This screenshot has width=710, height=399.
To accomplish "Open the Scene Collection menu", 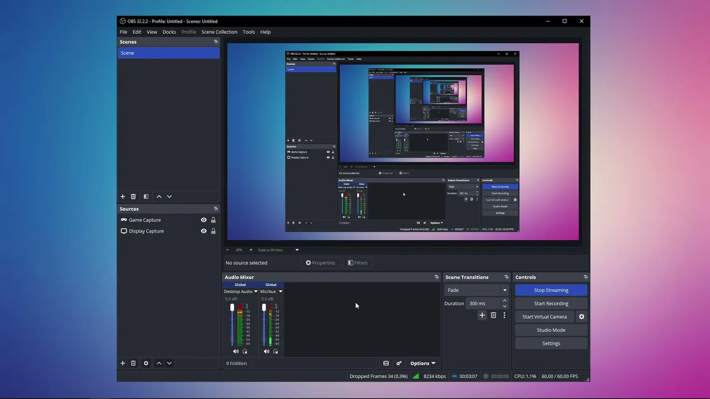I will [219, 32].
